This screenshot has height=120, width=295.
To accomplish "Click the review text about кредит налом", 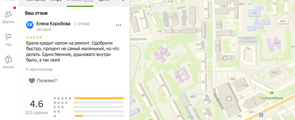I will coord(73,52).
